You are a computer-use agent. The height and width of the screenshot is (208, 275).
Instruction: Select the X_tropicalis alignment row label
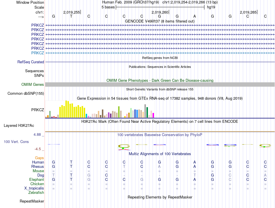[34, 188]
